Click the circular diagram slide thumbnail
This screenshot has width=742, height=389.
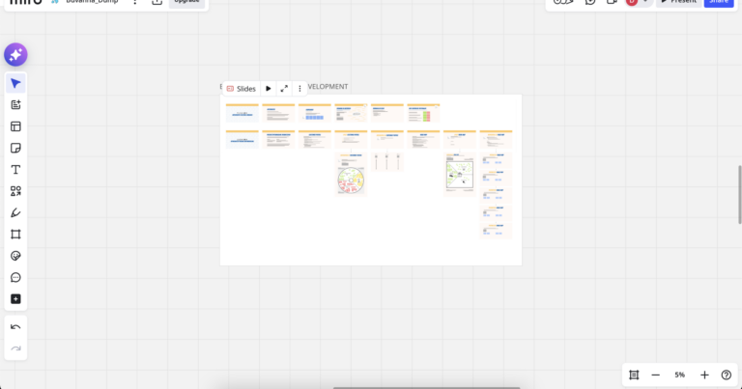[350, 180]
